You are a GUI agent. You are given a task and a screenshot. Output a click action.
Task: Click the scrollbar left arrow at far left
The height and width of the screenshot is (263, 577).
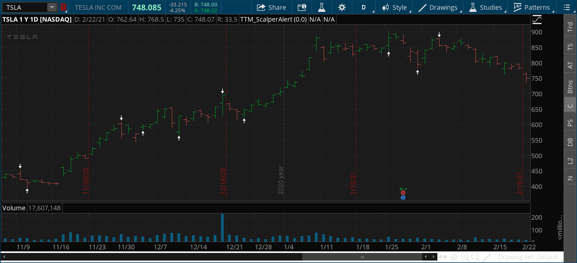click(4, 257)
